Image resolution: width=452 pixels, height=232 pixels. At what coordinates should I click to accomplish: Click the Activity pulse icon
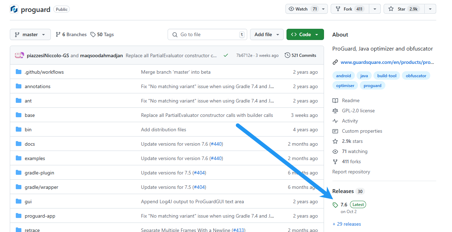tap(336, 121)
